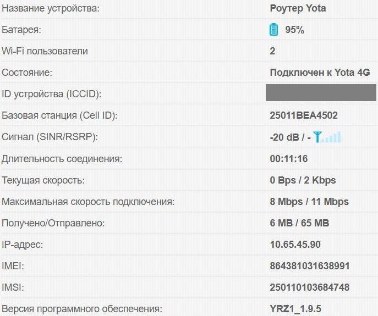Select the Cell ID value 25011BEA4502
The image size is (378, 316).
click(304, 115)
